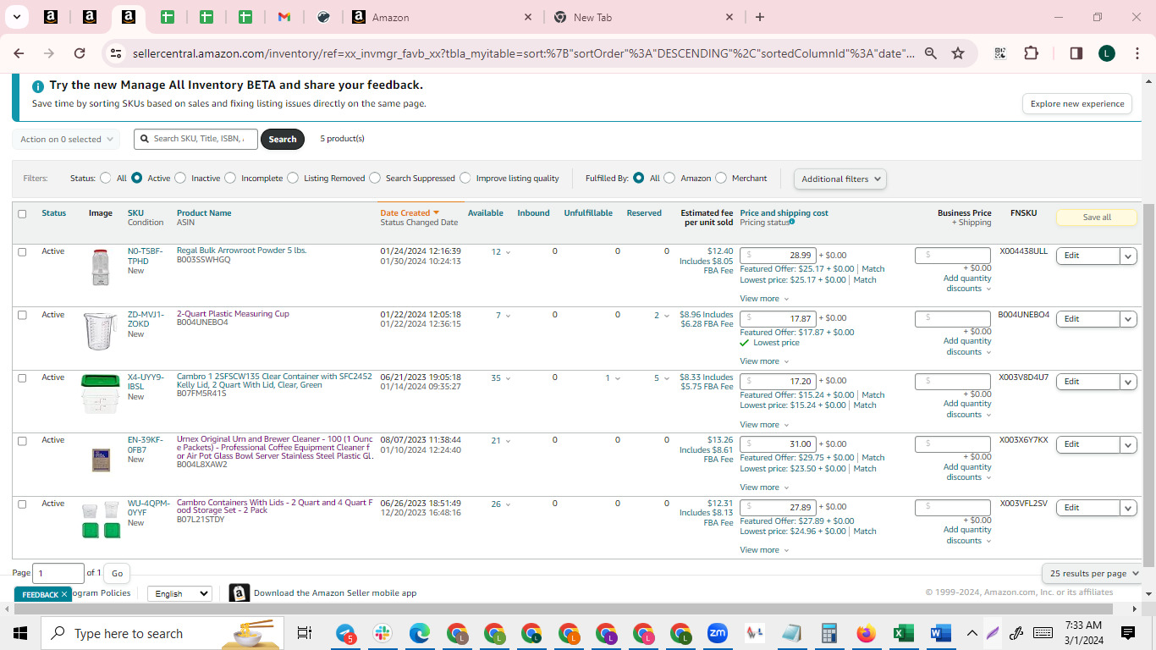Expand the Additional filters dropdown

tap(840, 179)
